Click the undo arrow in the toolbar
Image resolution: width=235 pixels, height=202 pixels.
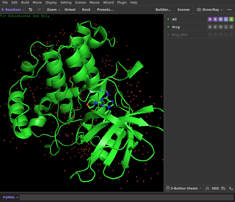(30, 9)
